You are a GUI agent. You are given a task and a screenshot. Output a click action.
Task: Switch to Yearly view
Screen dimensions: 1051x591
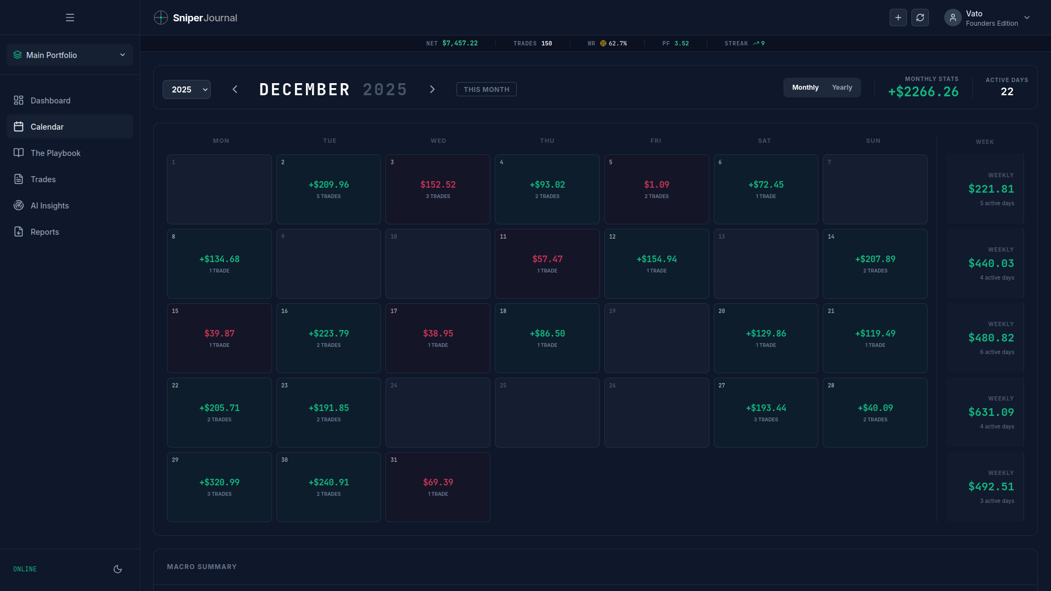(x=842, y=88)
